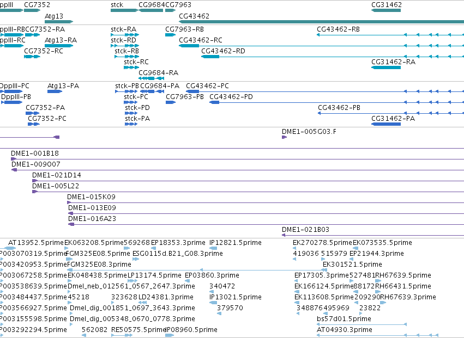
Task: Select EST label EP03860.3prime
Action: click(x=212, y=276)
